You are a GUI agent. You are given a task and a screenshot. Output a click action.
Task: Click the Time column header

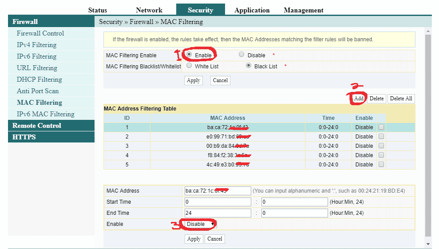point(328,118)
